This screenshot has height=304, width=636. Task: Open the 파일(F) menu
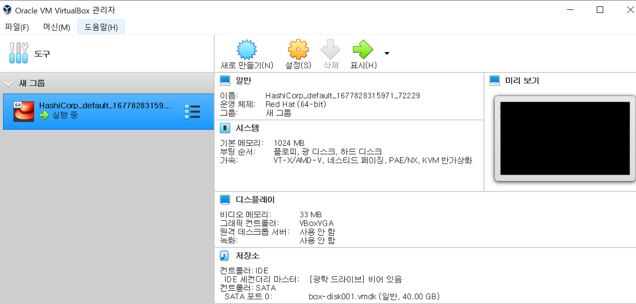[x=17, y=27]
